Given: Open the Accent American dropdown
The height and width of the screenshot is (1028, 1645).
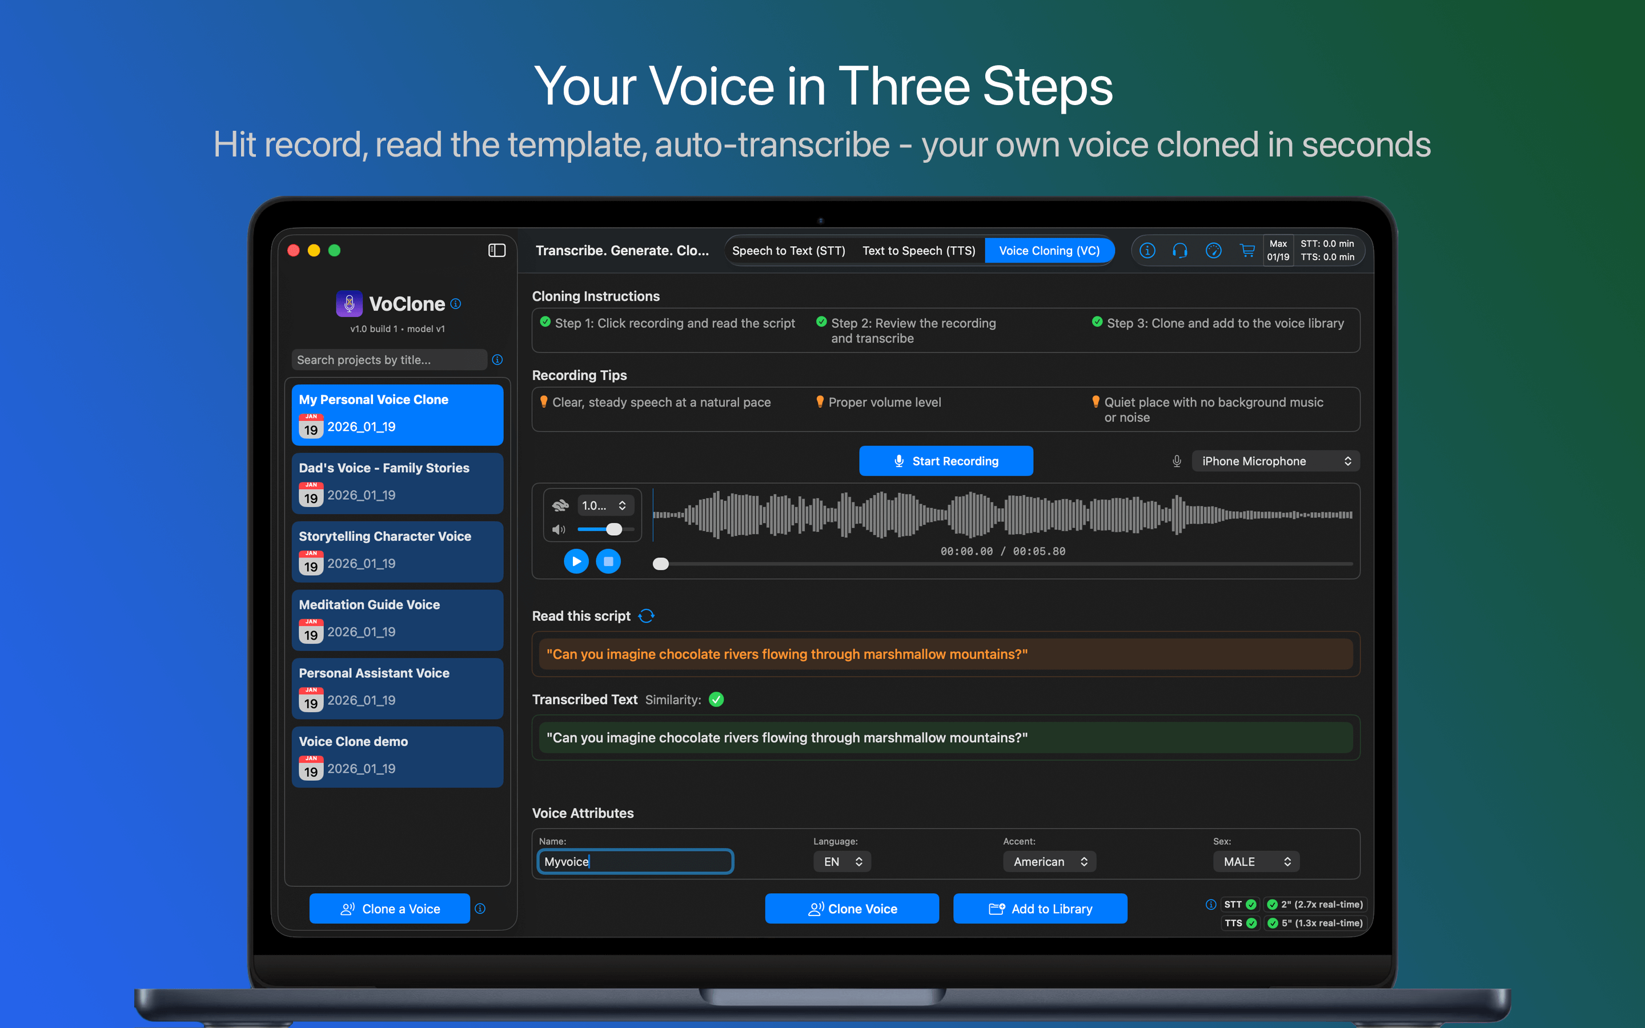Looking at the screenshot, I should pyautogui.click(x=1049, y=861).
